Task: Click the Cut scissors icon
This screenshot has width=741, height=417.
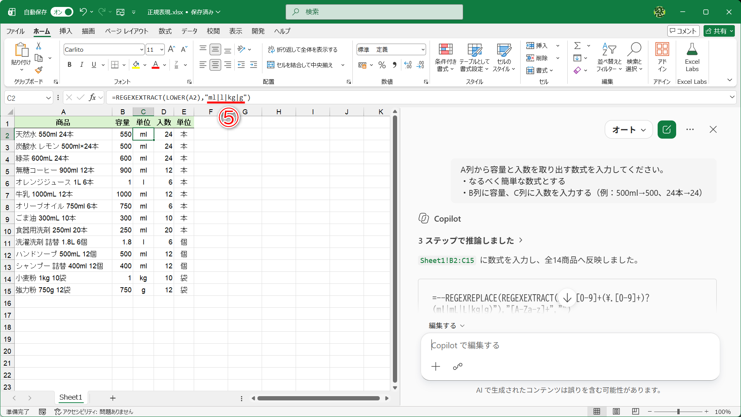Action: click(39, 46)
